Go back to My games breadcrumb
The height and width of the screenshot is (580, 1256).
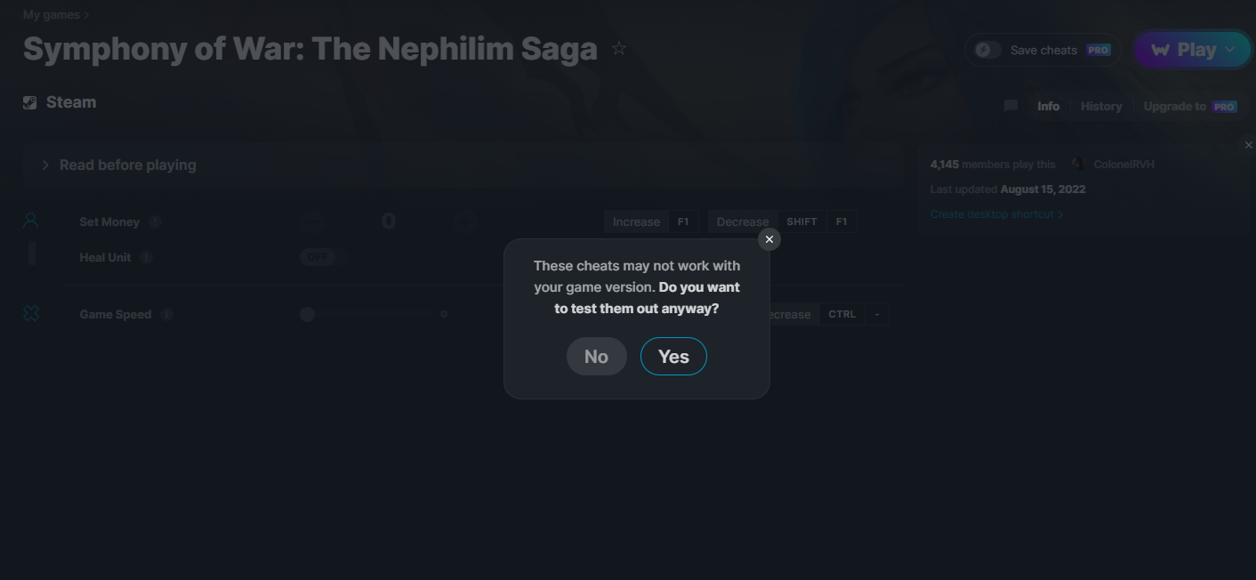(x=51, y=15)
